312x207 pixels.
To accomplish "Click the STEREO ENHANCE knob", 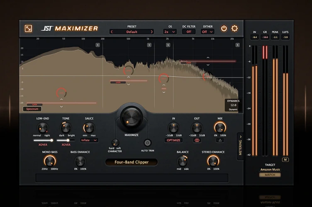I will 213,161.
